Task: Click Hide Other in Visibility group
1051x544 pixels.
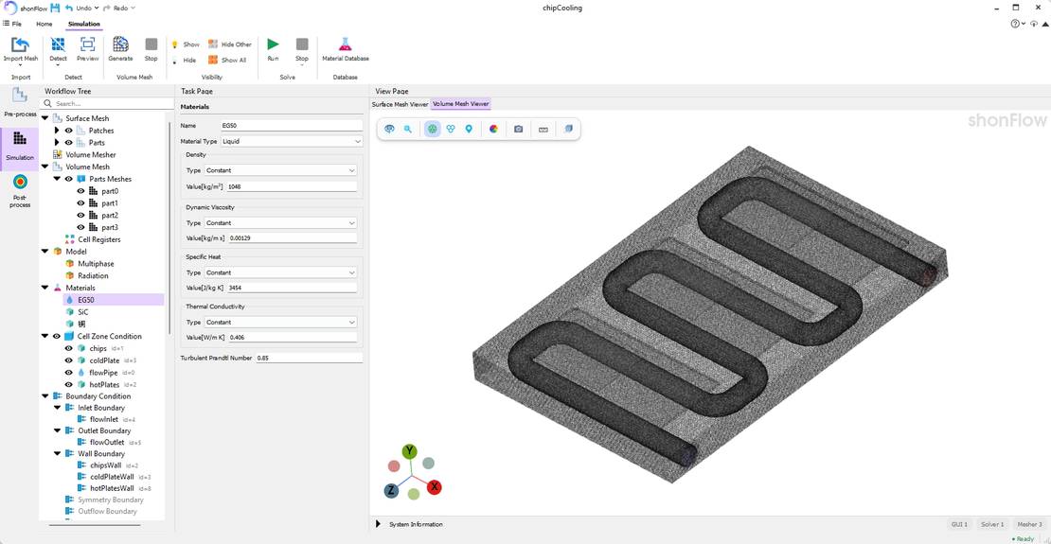Action: [x=230, y=44]
